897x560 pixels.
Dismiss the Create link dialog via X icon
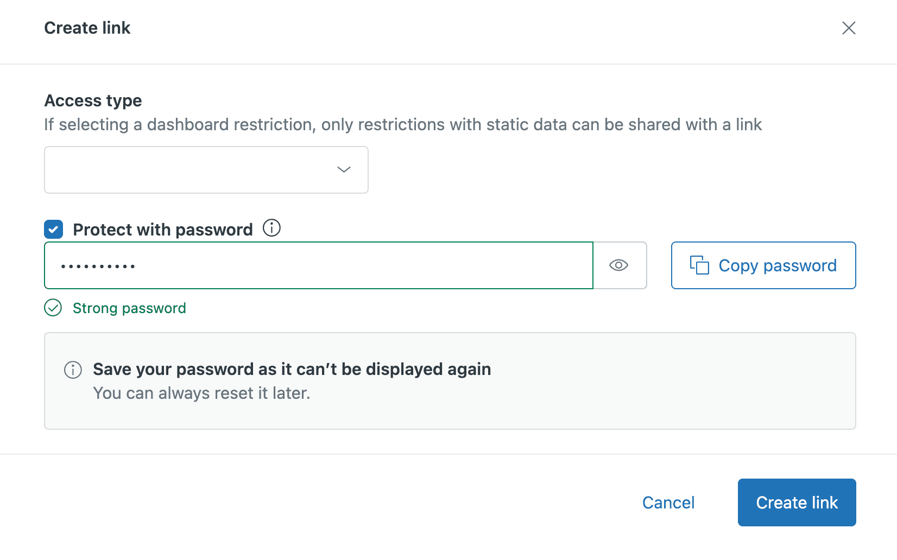tap(849, 28)
